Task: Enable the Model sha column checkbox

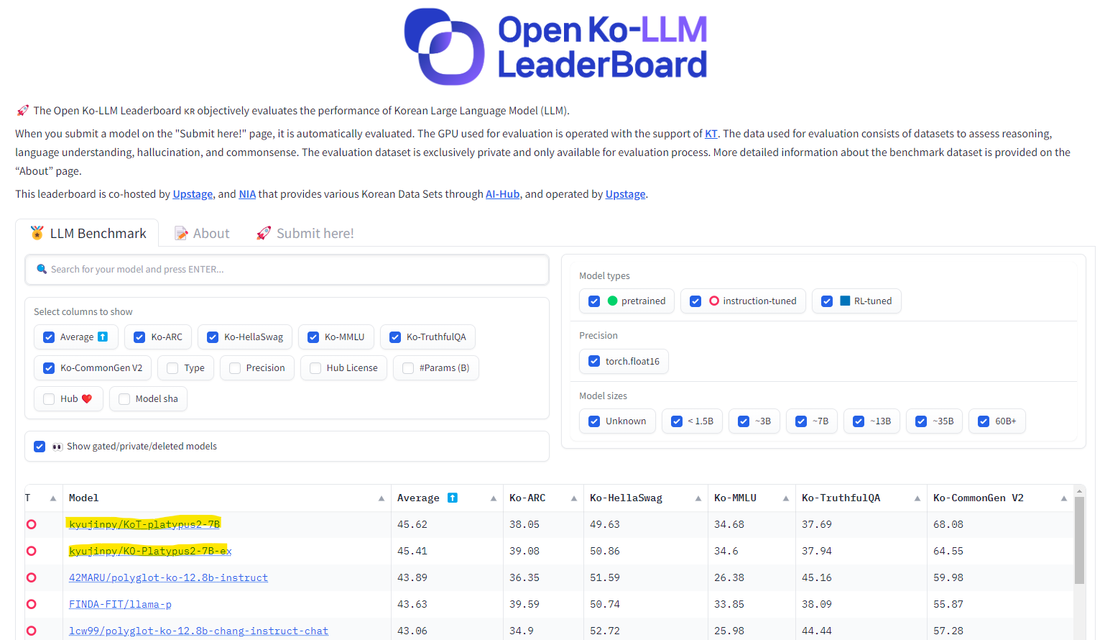Action: coord(124,399)
